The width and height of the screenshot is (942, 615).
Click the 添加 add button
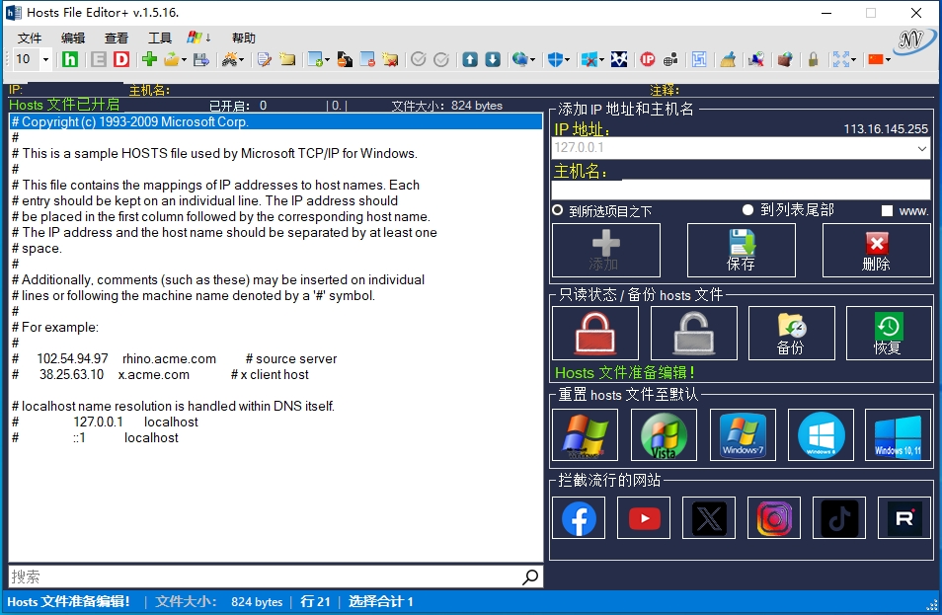(605, 250)
